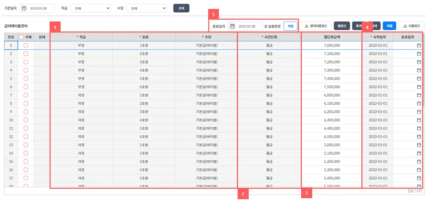Select 과장 cell in row 14
Image resolution: width=426 pixels, height=201 pixels.
[x=81, y=153]
